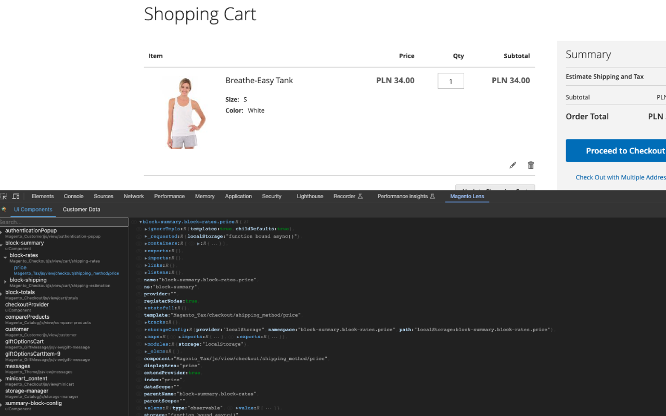The image size is (666, 416).
Task: Click the Magento Lens logo icon beside Ui Components
Action: [x=4, y=210]
